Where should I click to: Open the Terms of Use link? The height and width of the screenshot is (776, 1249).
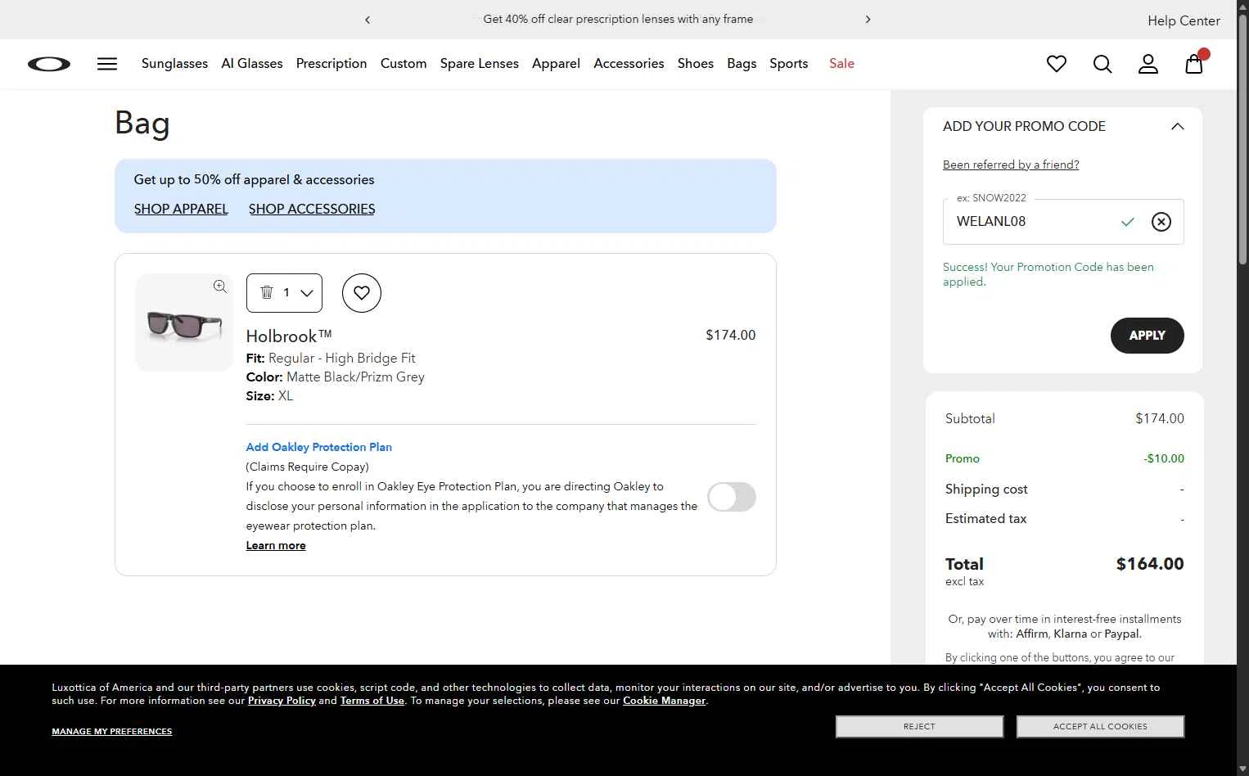click(x=372, y=701)
